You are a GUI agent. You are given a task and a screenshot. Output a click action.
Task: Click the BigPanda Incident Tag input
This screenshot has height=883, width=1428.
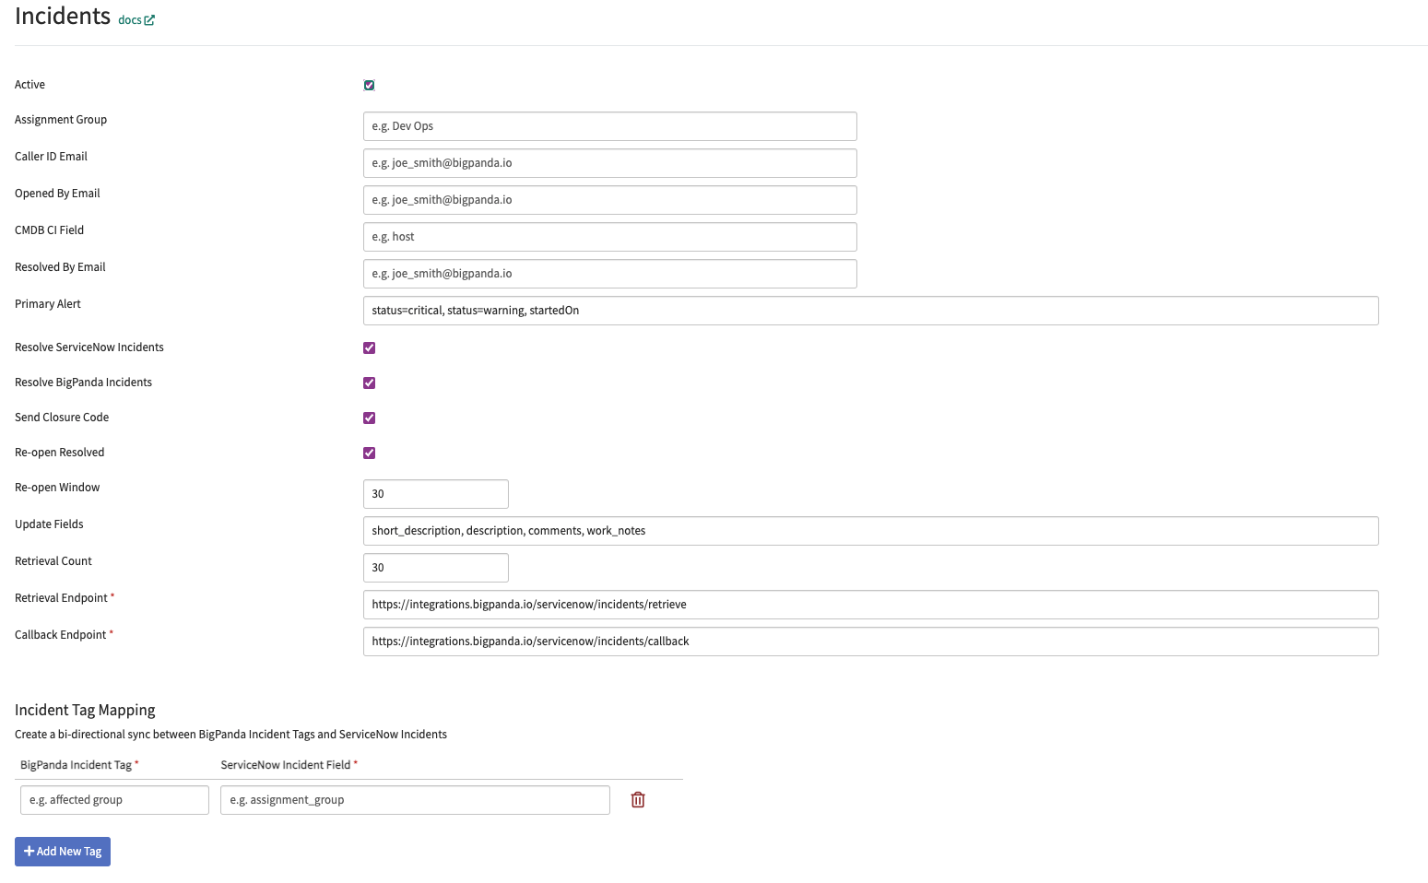(114, 800)
